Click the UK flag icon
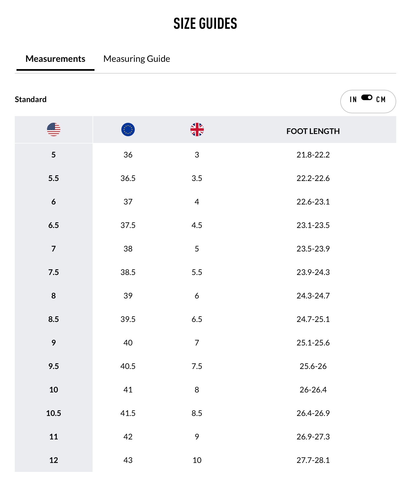This screenshot has height=480, width=411. (197, 130)
